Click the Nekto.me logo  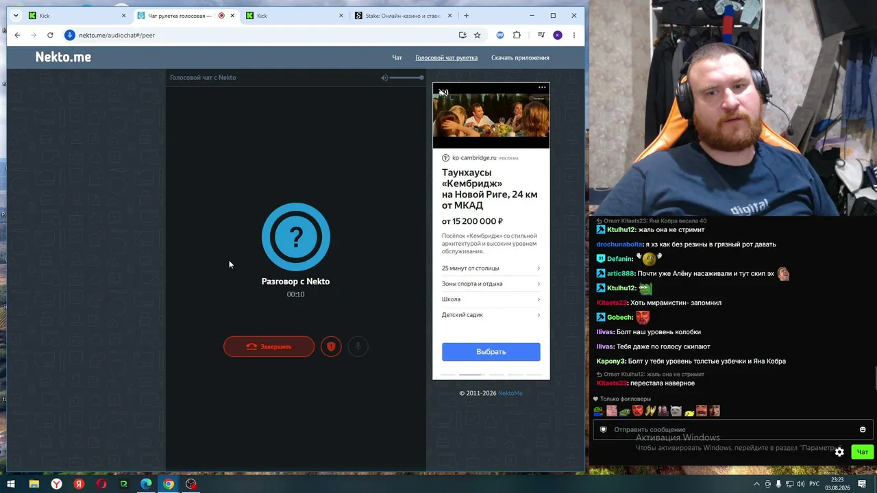coord(63,57)
